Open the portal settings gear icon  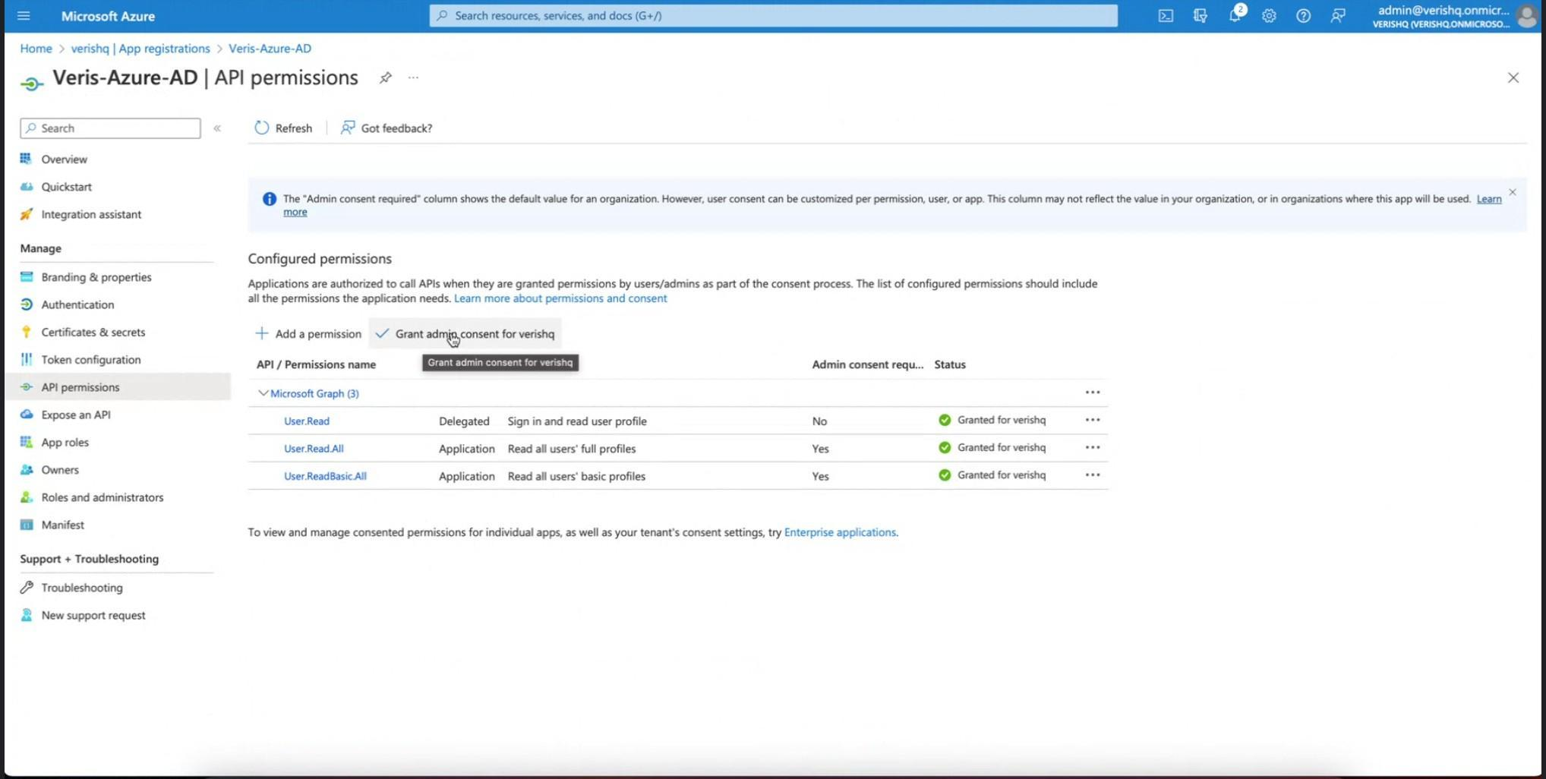point(1269,16)
